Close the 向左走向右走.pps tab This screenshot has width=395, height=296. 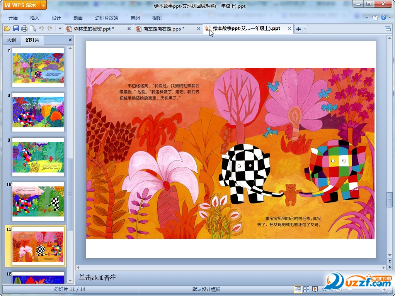click(x=199, y=29)
